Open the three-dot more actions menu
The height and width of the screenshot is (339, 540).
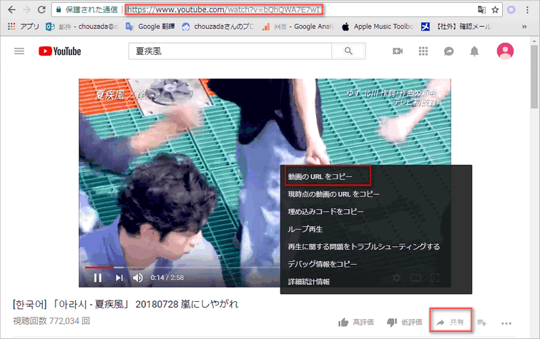point(506,323)
